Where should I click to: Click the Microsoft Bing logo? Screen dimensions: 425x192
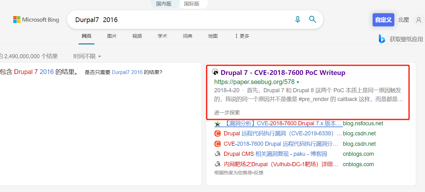(x=36, y=20)
